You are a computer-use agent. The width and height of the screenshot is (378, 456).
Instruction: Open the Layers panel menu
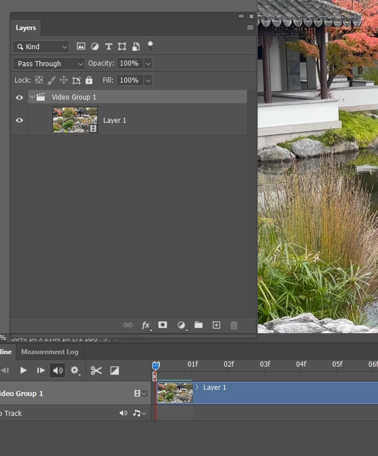point(250,28)
